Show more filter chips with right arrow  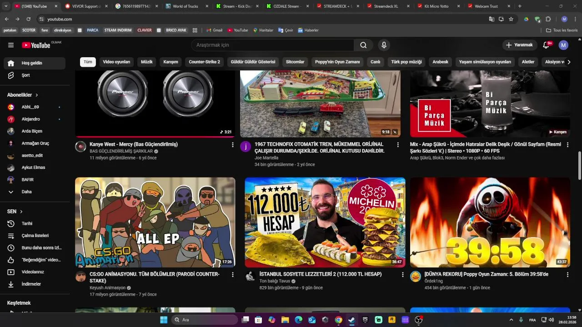click(x=568, y=62)
